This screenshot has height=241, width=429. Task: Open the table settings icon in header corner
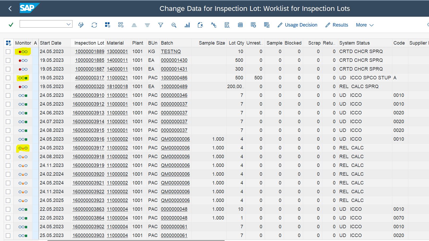pos(8,43)
